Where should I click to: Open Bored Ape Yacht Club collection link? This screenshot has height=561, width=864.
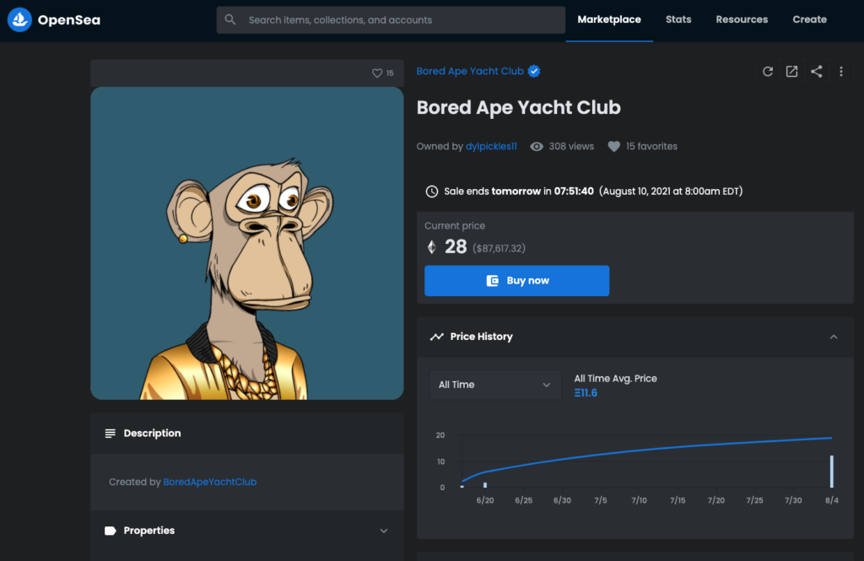(470, 71)
